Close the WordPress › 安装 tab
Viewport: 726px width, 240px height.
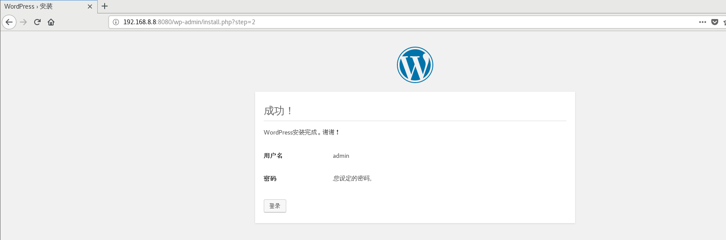click(90, 6)
